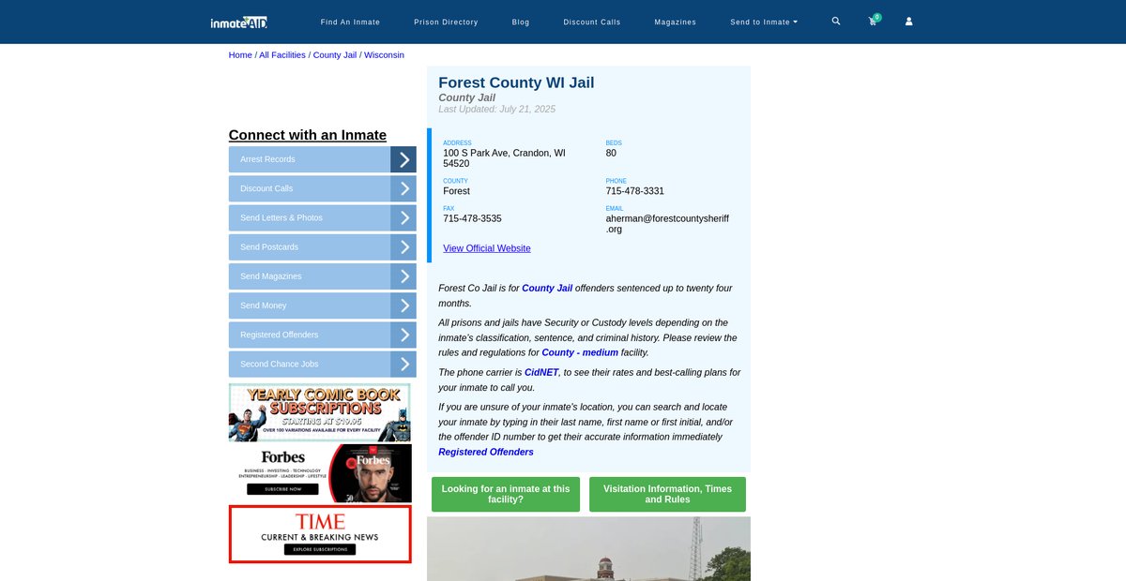Click arrow icon beside Second Chance Jobs

pyautogui.click(x=403, y=365)
